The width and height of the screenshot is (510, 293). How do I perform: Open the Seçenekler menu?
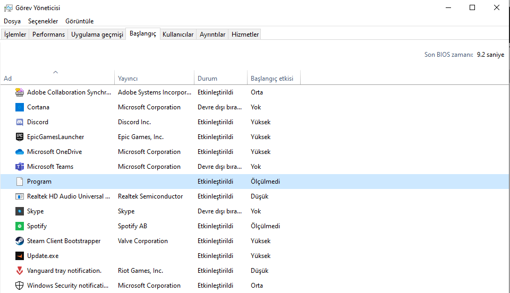43,21
